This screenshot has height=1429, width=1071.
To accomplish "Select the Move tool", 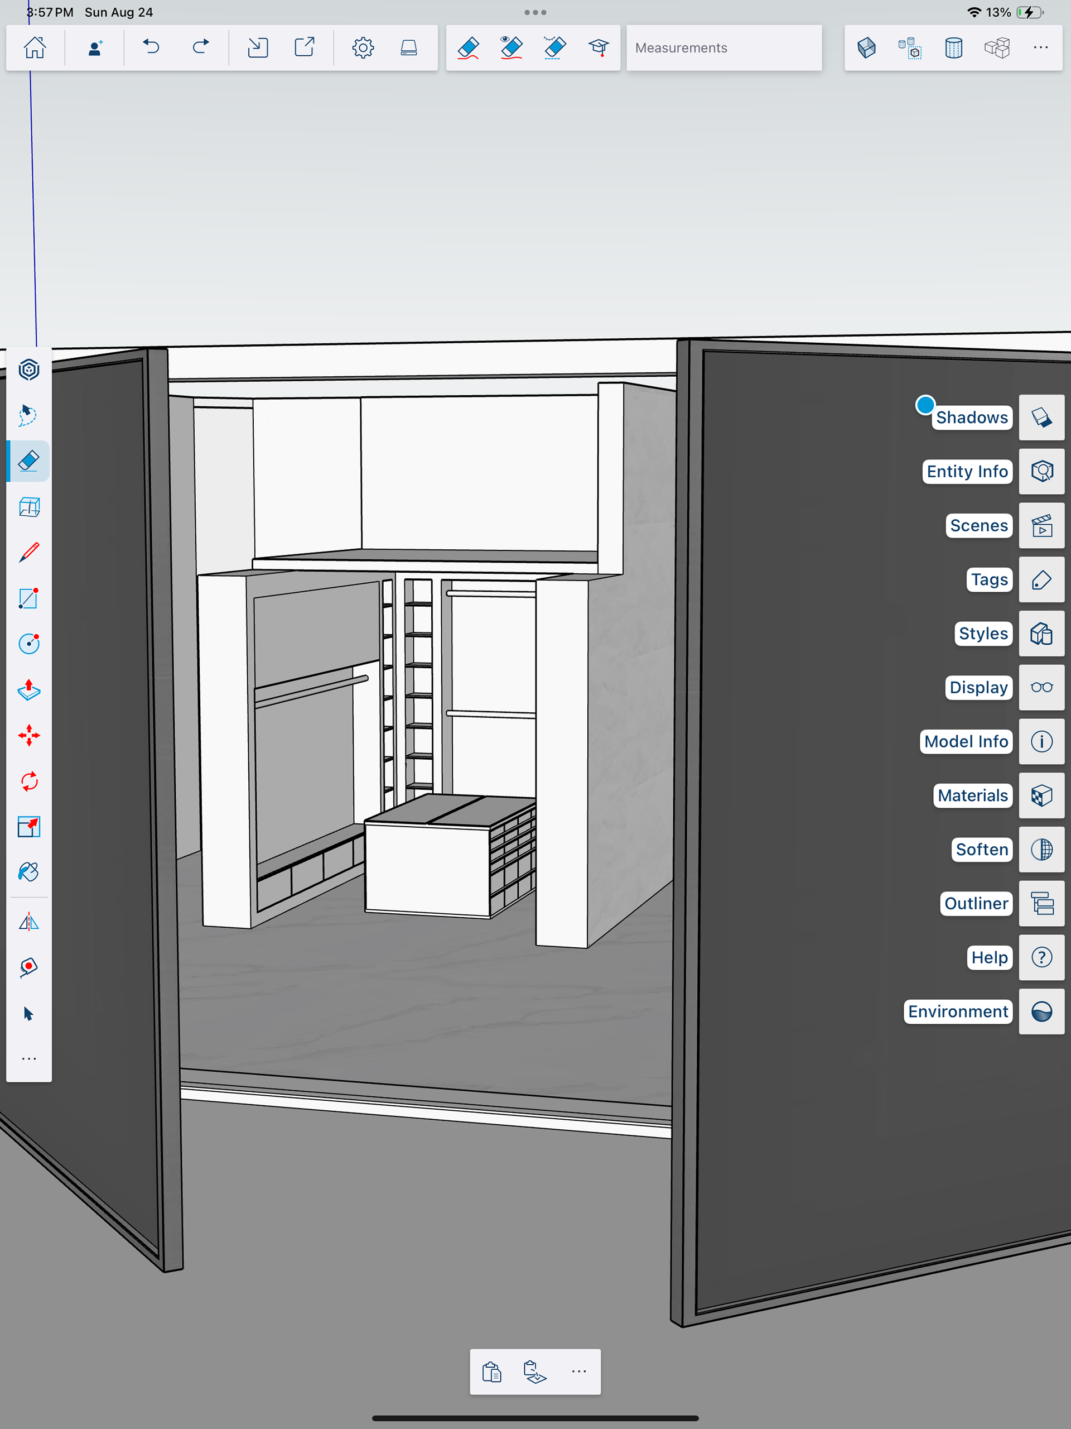I will (x=29, y=735).
